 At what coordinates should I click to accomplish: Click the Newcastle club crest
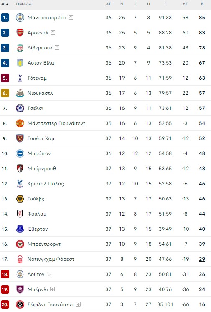pos(20,93)
